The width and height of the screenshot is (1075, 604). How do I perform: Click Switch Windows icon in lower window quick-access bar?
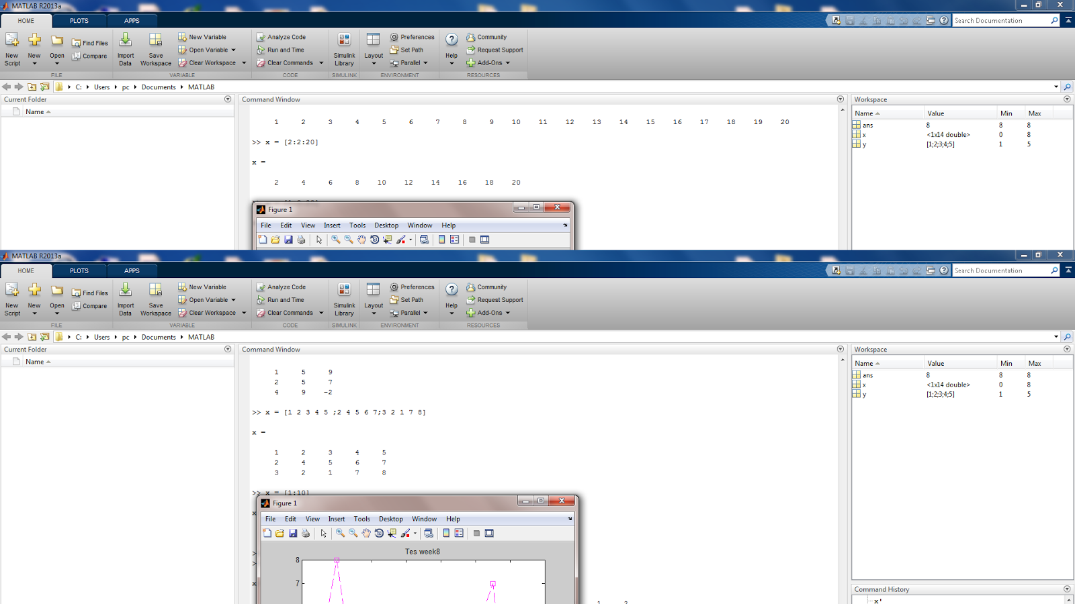pos(931,270)
